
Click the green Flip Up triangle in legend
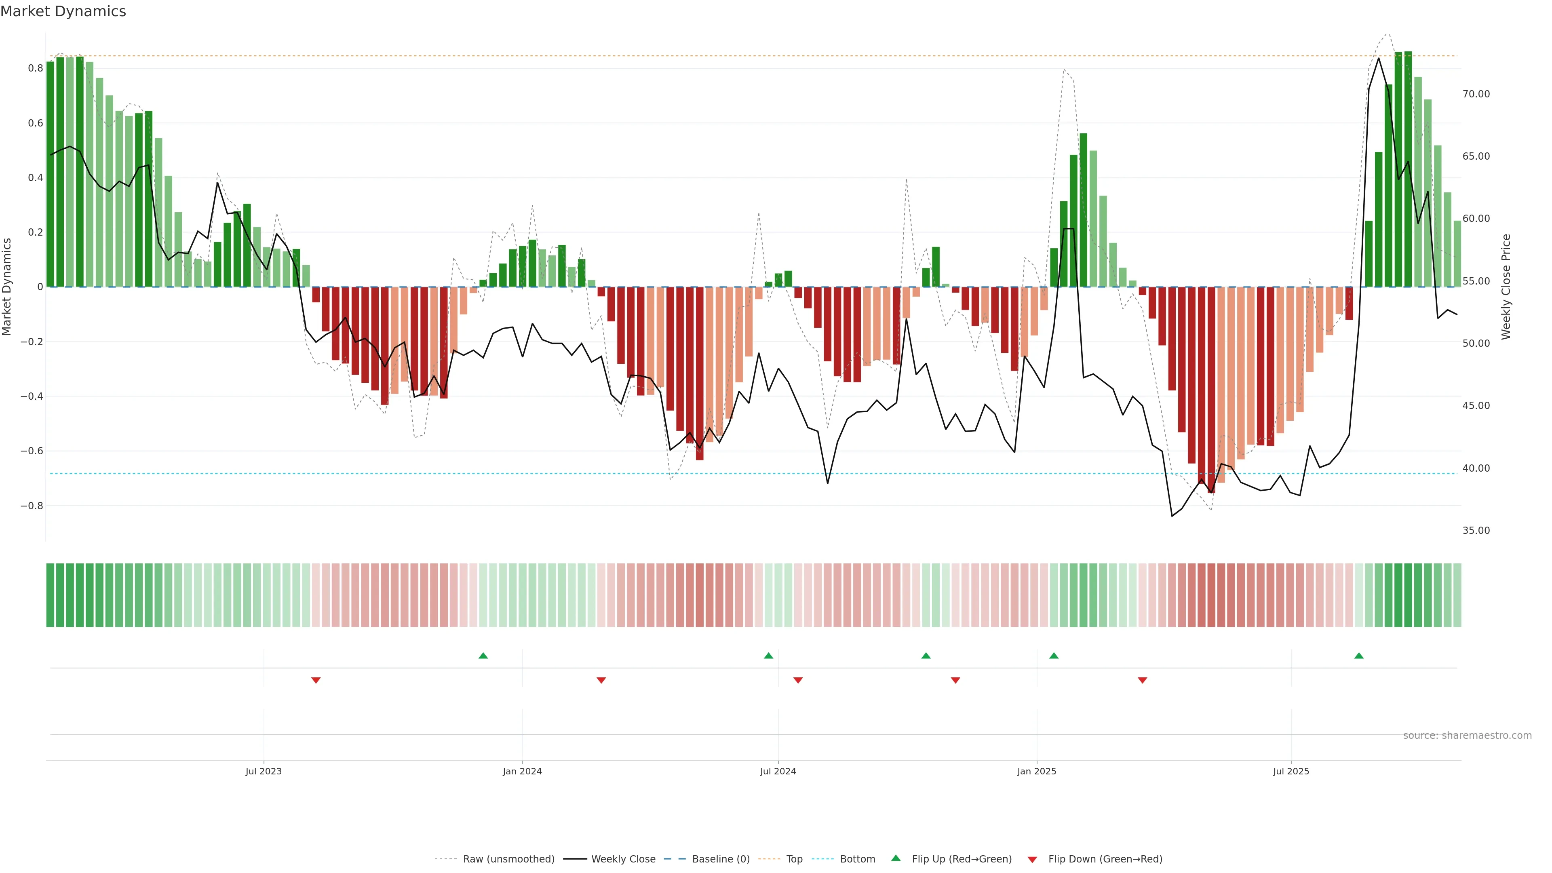tap(895, 858)
